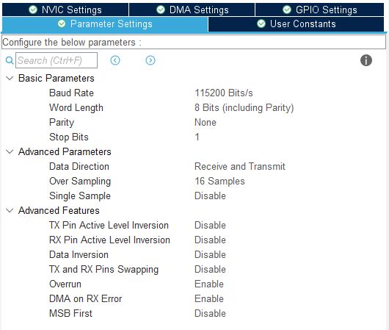Go to previous search result arrow
Viewport: 389px width, 330px height.
tap(115, 60)
